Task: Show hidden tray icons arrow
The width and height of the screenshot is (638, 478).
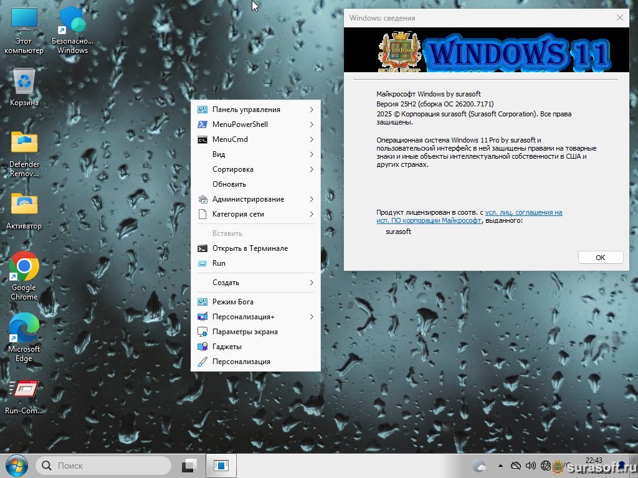Action: click(500, 466)
